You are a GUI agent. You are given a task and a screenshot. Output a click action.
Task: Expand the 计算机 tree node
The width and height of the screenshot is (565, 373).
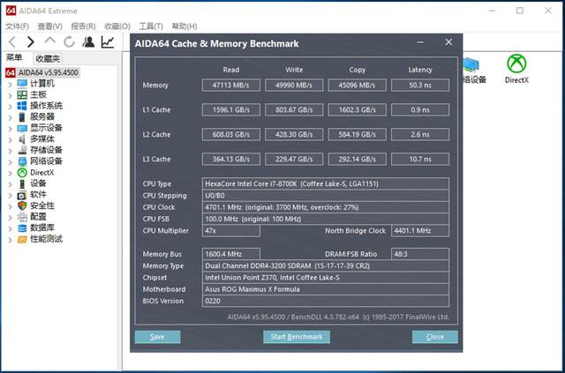coord(10,85)
